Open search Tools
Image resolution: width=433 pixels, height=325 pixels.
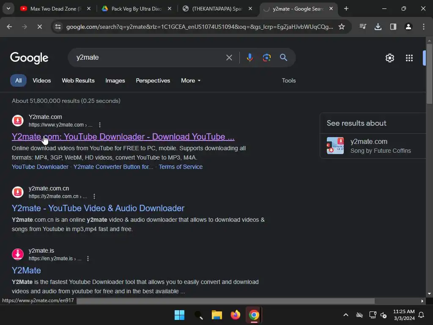[288, 80]
